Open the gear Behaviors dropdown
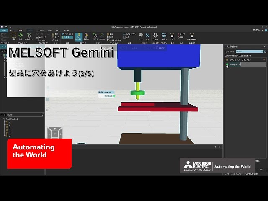The image size is (268, 201). [x=155, y=37]
